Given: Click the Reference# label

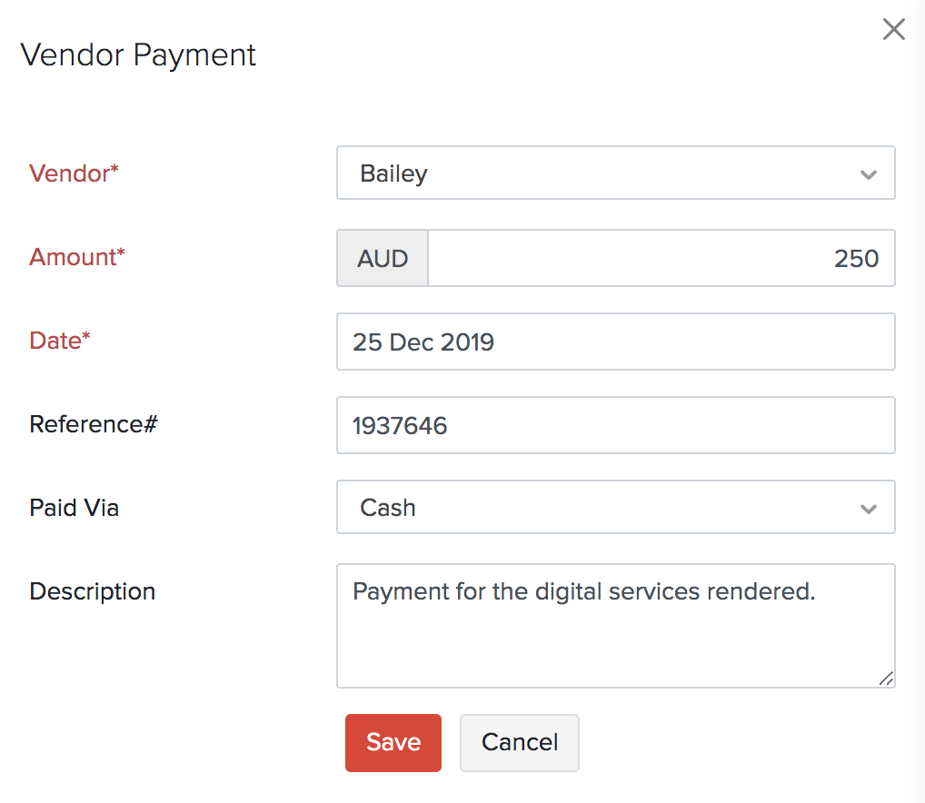Looking at the screenshot, I should point(94,424).
